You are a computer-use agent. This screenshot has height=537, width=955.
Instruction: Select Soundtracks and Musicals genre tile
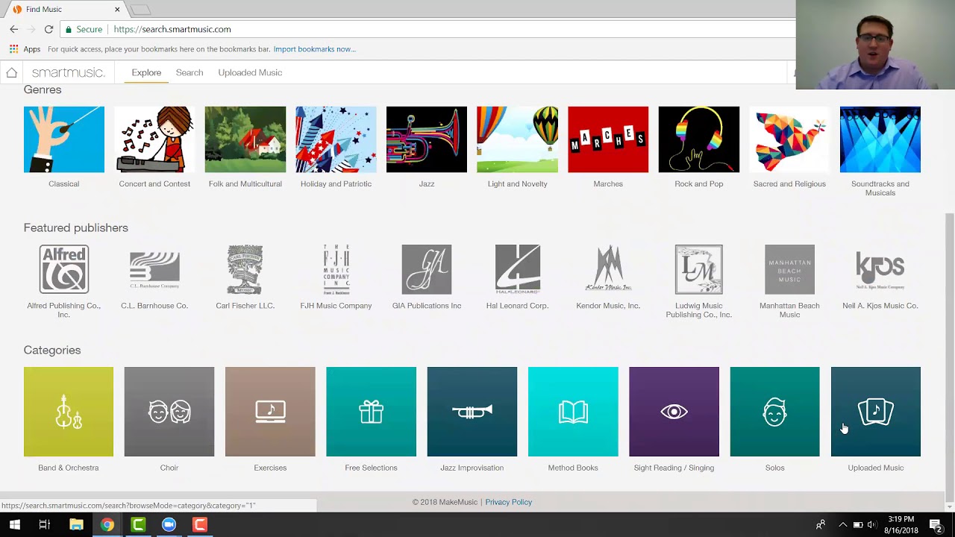tap(880, 139)
